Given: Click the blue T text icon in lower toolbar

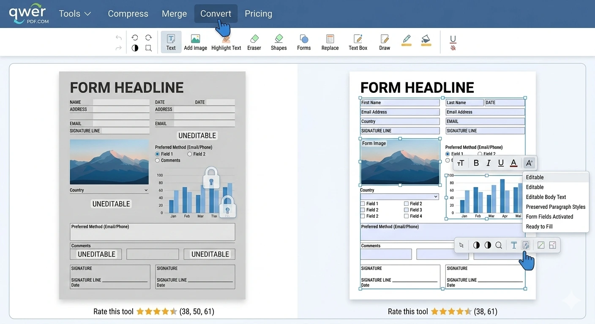Looking at the screenshot, I should [514, 245].
